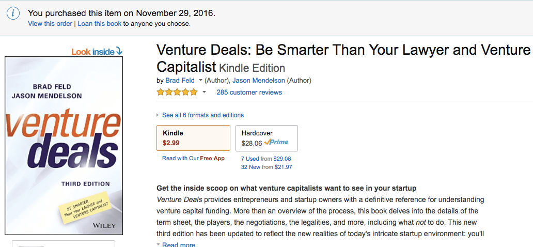Image resolution: width=533 pixels, height=247 pixels.
Task: Click Read with Our Free App link
Action: tap(193, 159)
